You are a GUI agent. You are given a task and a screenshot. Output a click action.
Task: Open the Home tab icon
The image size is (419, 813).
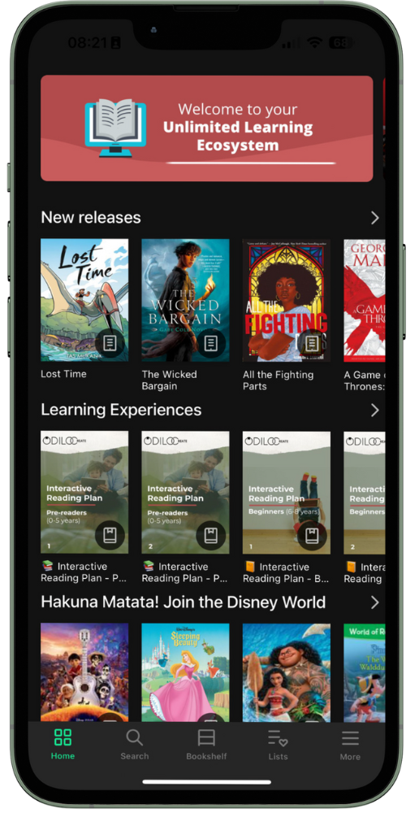(x=63, y=737)
